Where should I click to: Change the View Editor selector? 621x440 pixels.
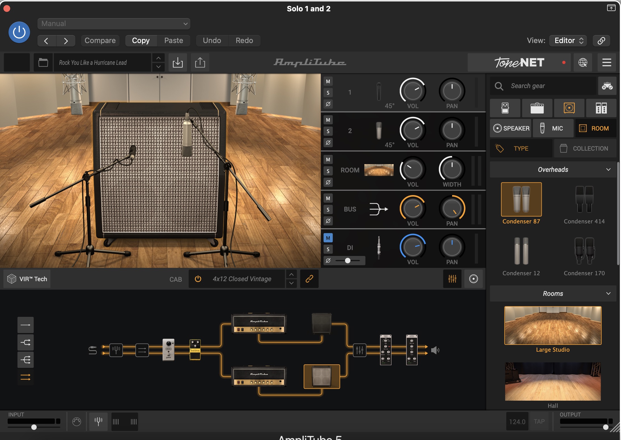568,40
